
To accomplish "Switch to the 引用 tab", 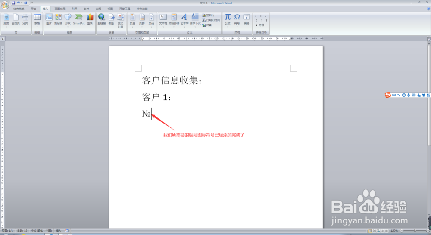I will pos(74,9).
